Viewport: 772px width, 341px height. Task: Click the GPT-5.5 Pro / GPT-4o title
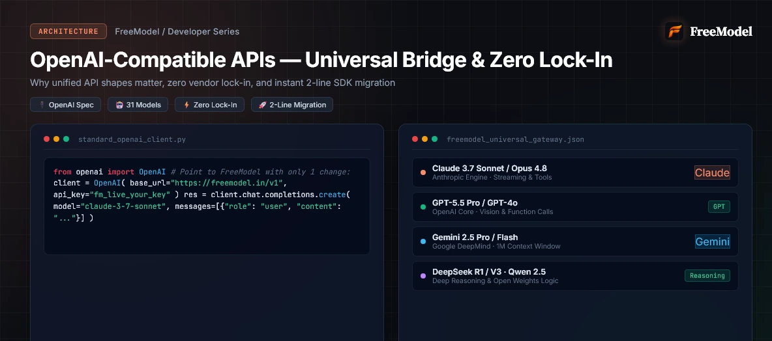(x=475, y=202)
